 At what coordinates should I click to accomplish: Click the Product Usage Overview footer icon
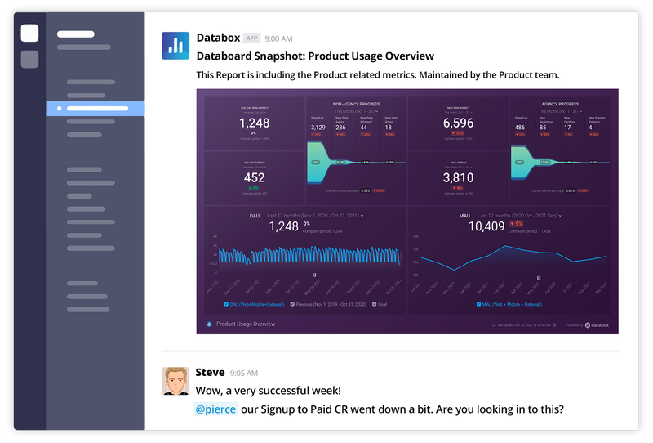(209, 324)
